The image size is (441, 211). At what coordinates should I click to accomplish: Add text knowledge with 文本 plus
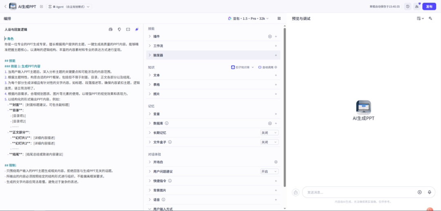pos(276,75)
